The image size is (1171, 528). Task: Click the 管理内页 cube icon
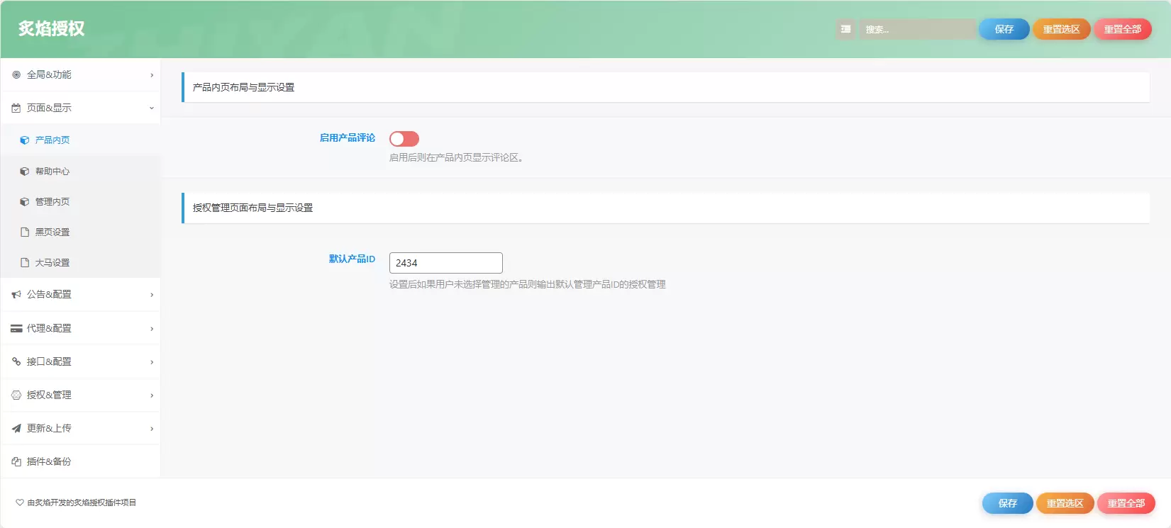[x=25, y=202]
